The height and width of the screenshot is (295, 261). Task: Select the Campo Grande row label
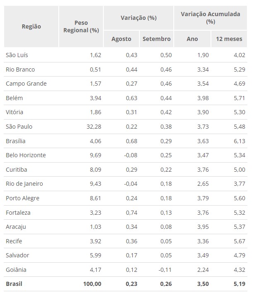tap(26, 84)
